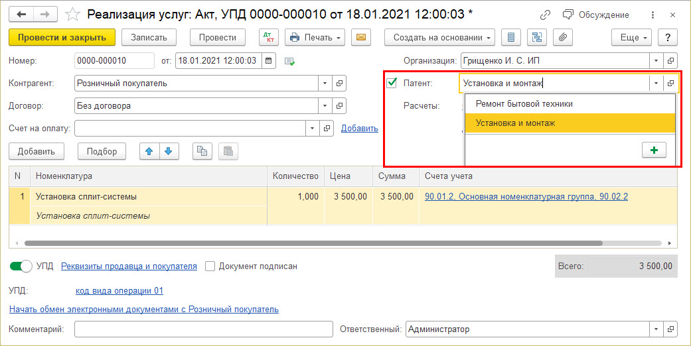Open help with question mark button

[x=668, y=37]
